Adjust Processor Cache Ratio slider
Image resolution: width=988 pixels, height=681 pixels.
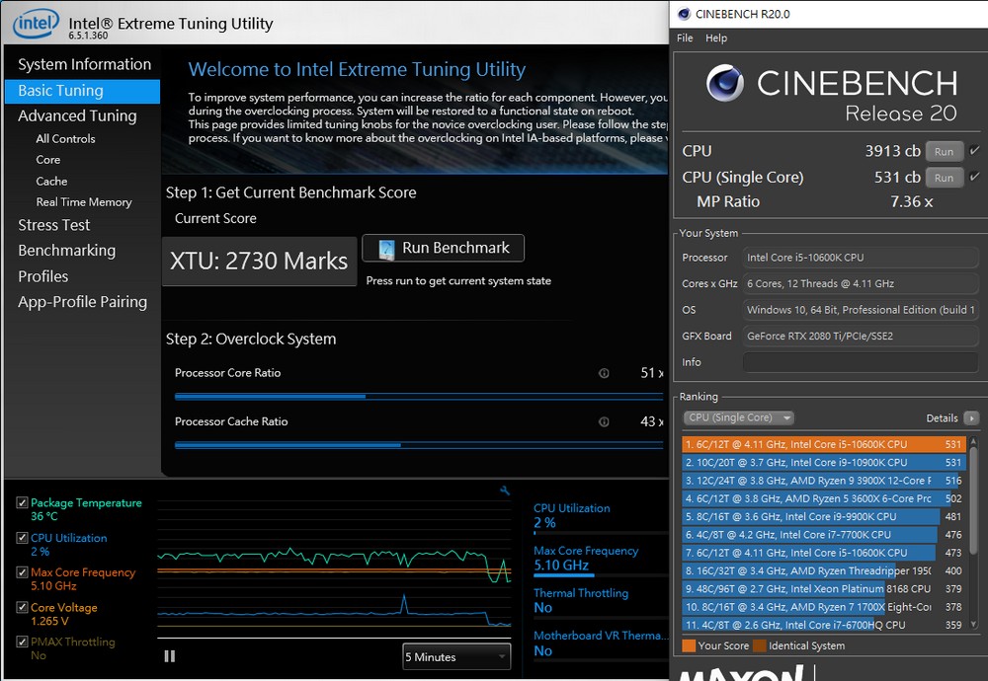click(419, 445)
